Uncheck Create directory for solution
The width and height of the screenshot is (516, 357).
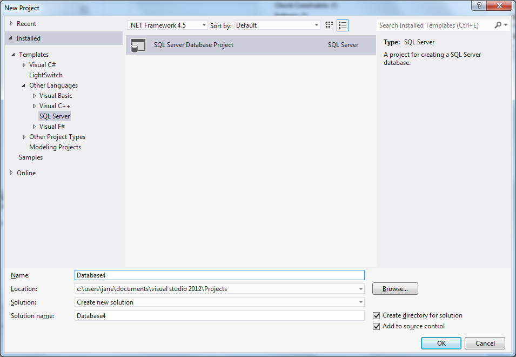click(x=377, y=315)
